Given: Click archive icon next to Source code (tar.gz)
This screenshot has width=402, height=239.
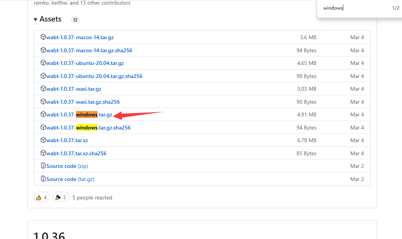Looking at the screenshot, I should tap(43, 179).
